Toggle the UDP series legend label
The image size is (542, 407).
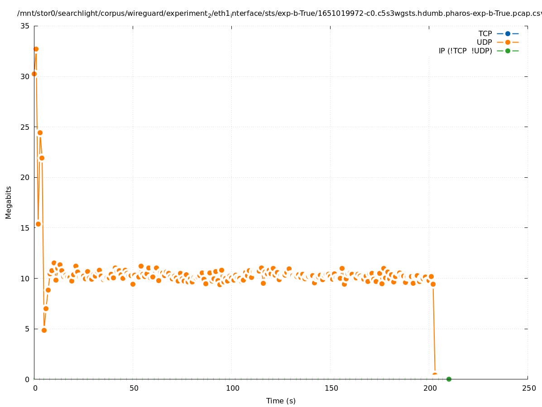484,42
